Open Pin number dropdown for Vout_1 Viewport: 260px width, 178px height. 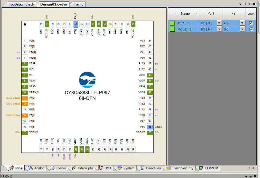point(242,29)
